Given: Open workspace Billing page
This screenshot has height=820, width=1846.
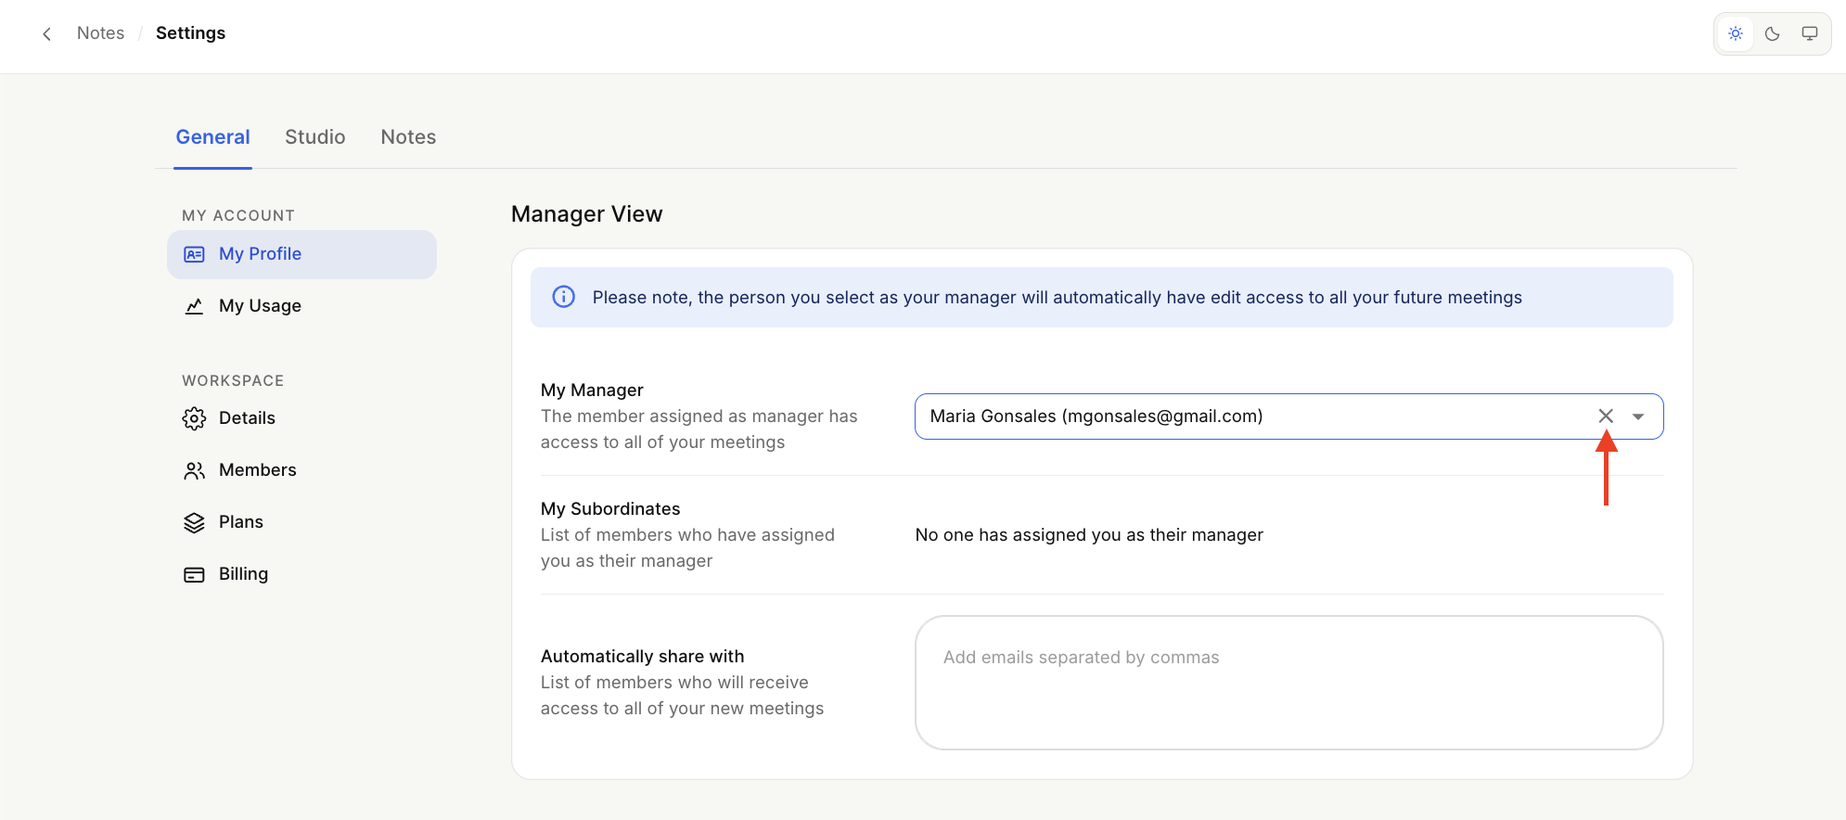Looking at the screenshot, I should coord(301,574).
